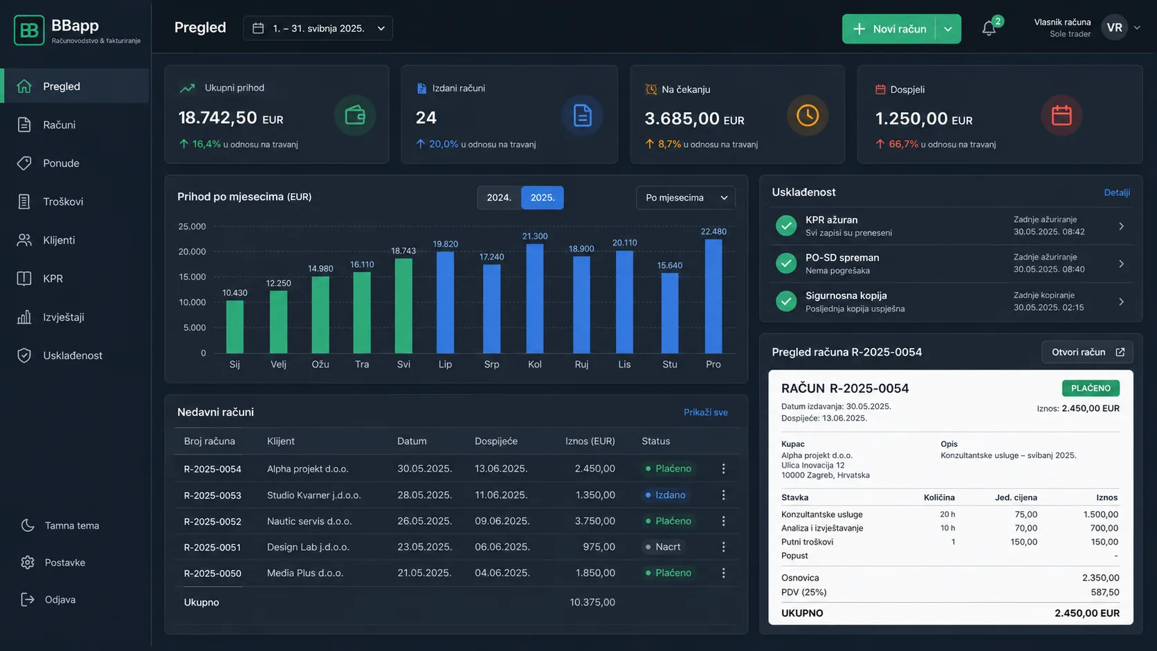This screenshot has width=1157, height=651.
Task: Click the PO-SD spreman check icon
Action: 786,264
